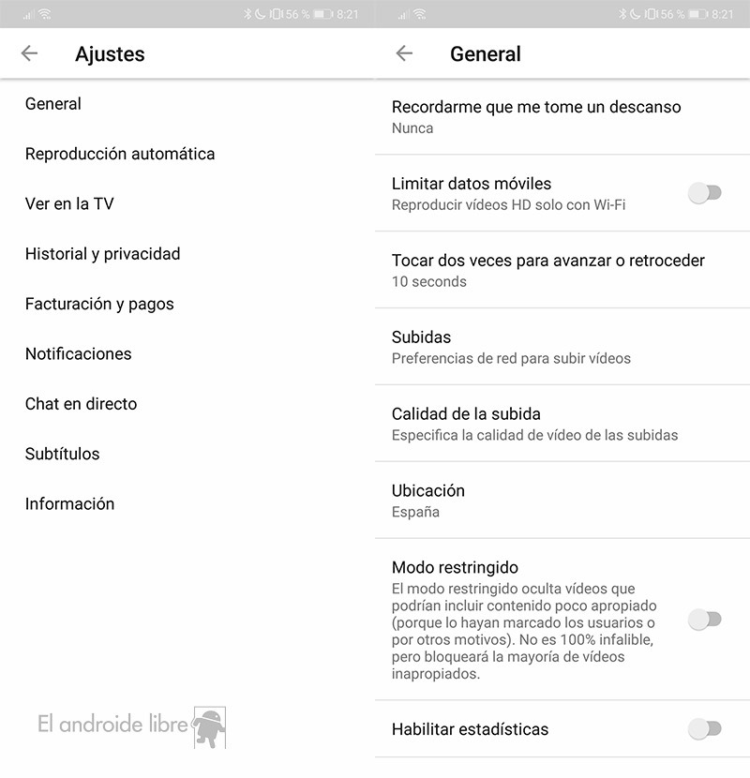Go to Facturación y pagos
This screenshot has width=750, height=778.
point(99,304)
